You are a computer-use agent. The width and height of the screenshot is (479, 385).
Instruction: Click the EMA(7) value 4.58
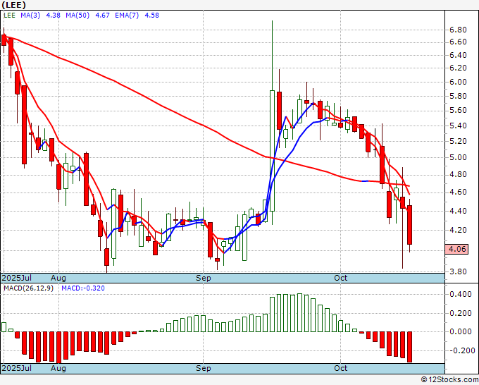click(152, 16)
